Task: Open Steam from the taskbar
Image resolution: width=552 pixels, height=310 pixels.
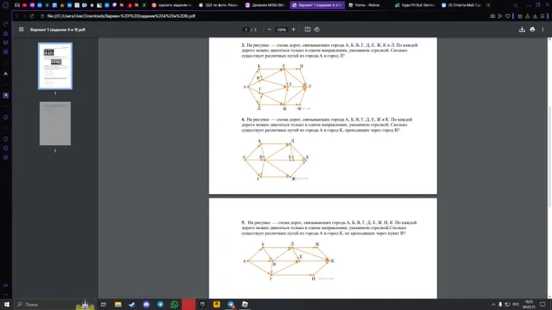Action: 132,304
